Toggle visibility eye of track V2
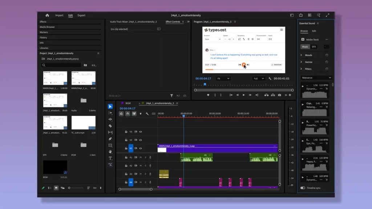 [x=141, y=140]
